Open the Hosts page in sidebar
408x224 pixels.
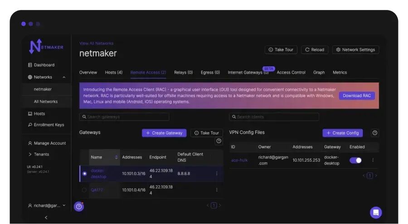pos(36,114)
